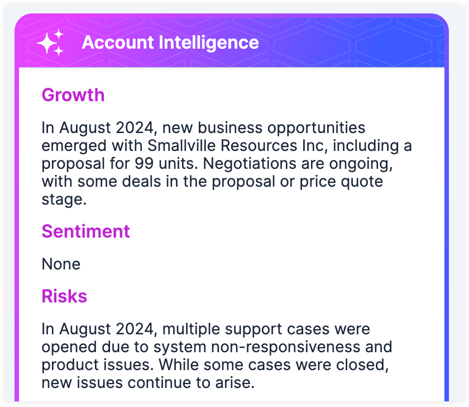Click the Account Intelligence title

[170, 42]
